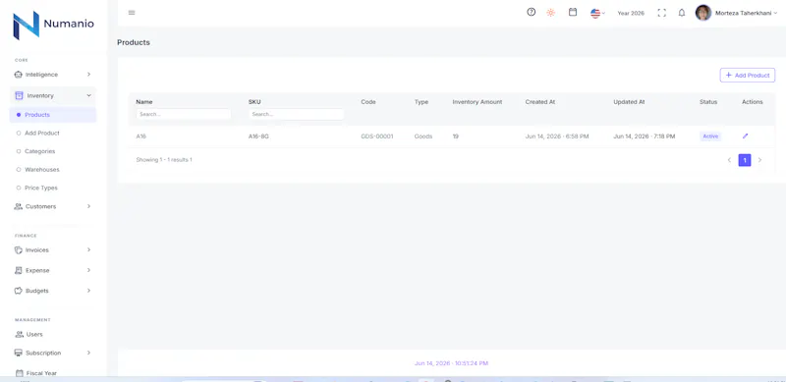Click the Goods type cell

pos(423,136)
